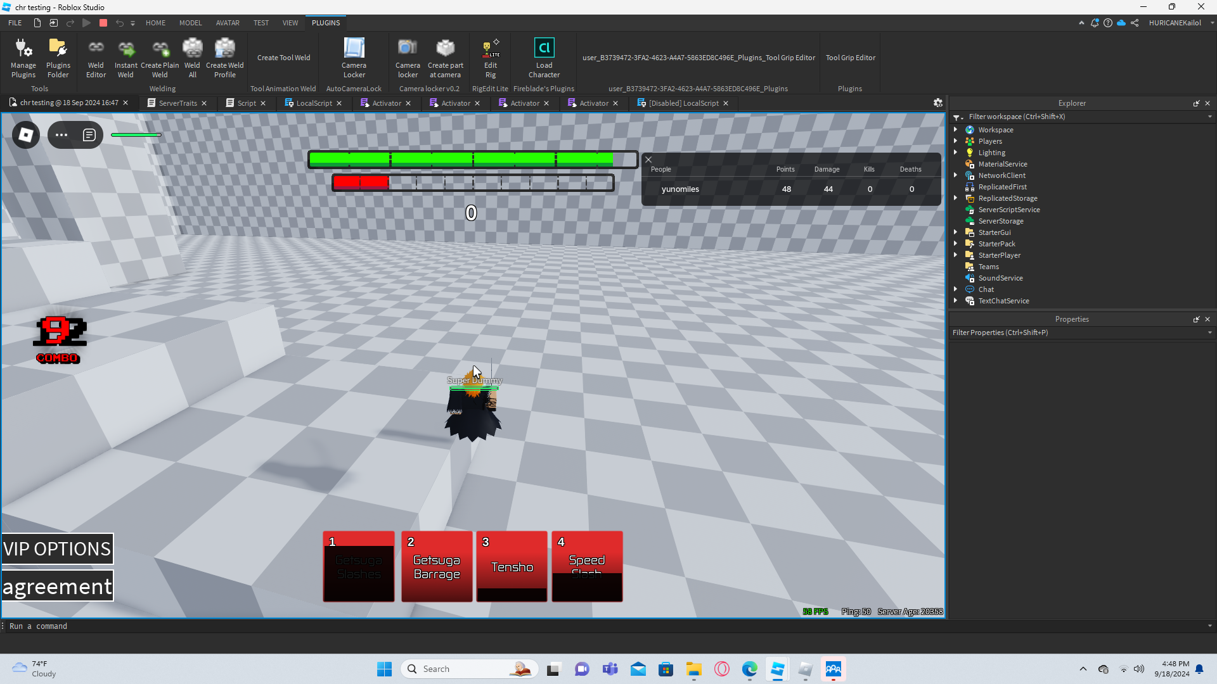Click the Plugins Folder icon

click(58, 57)
